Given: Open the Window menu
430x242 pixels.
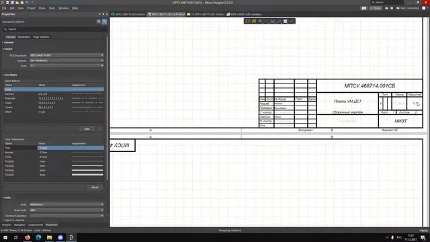Looking at the screenshot, I should pyautogui.click(x=64, y=8).
